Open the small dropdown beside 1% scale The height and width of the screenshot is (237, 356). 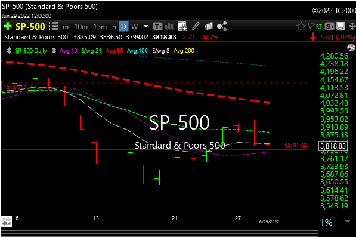pyautogui.click(x=348, y=221)
